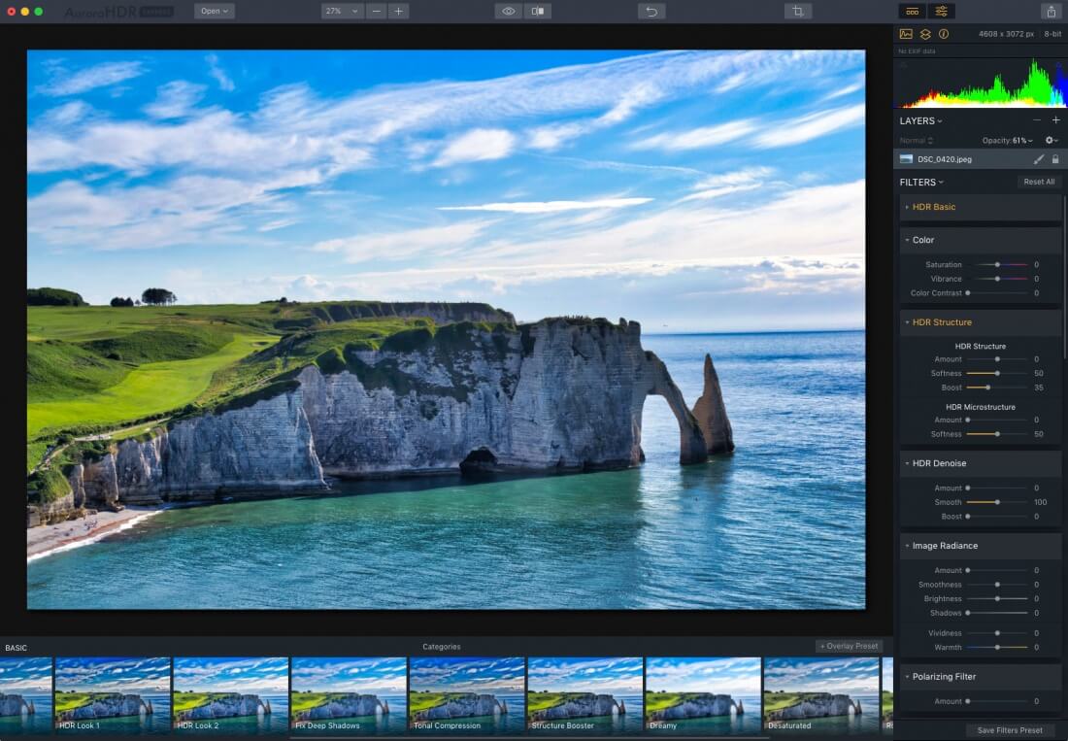Open the Categories presets menu
The image size is (1068, 741).
click(x=442, y=647)
